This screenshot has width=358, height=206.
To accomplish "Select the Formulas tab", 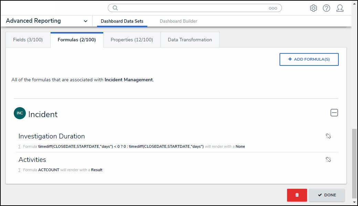I will (77, 40).
